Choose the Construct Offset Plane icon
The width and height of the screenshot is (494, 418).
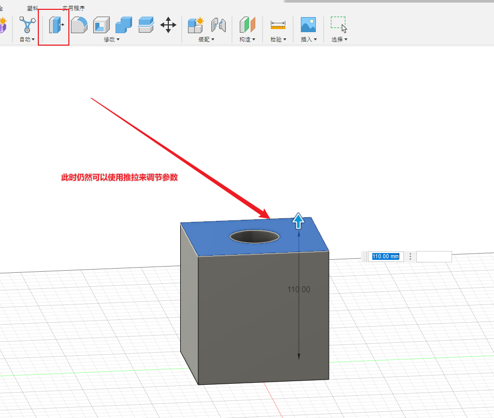tap(248, 25)
